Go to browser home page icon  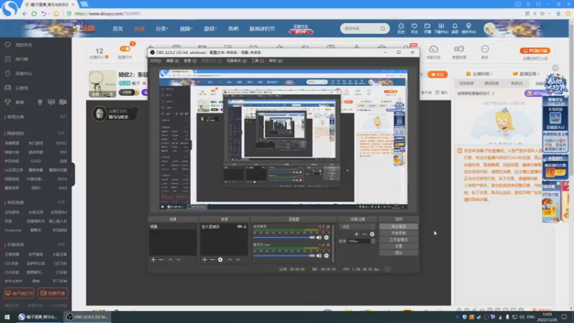click(56, 14)
